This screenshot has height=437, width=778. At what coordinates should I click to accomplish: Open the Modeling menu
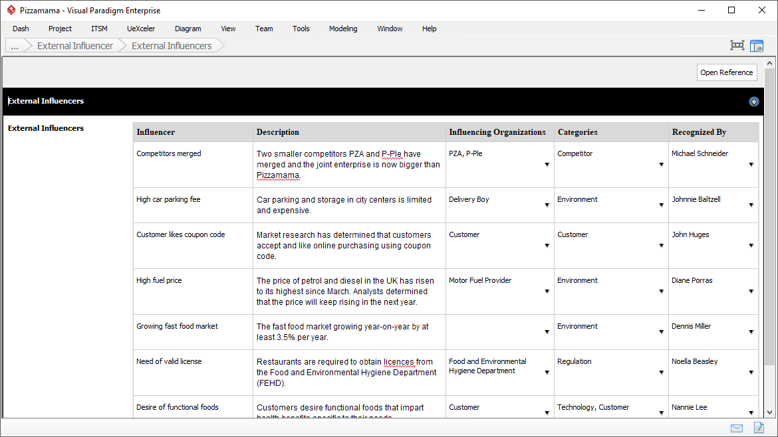pos(342,29)
